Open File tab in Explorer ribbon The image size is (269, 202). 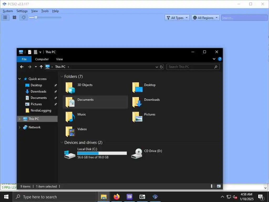pyautogui.click(x=24, y=59)
